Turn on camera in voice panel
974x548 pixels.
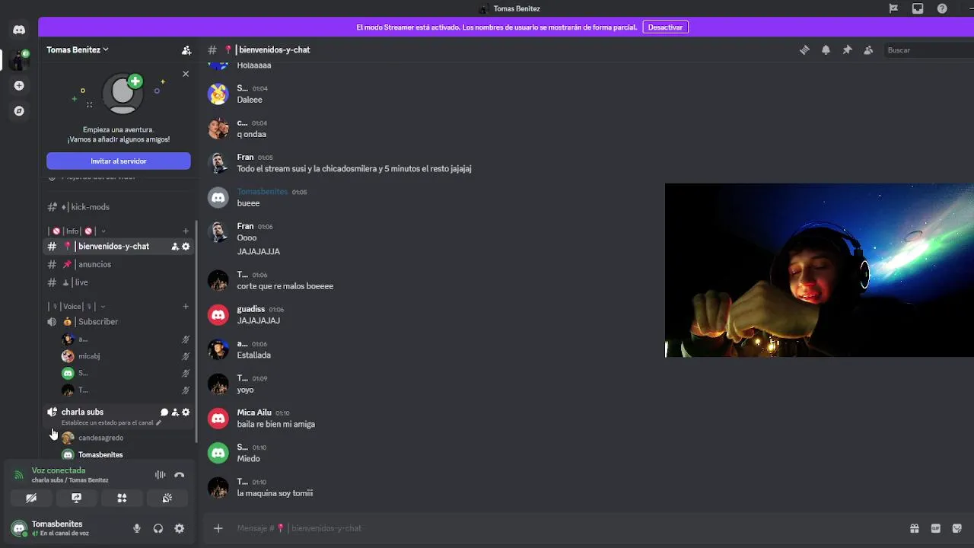[31, 498]
